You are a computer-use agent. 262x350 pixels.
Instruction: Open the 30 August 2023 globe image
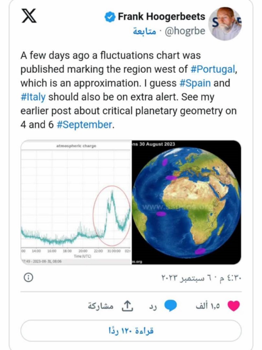187,202
